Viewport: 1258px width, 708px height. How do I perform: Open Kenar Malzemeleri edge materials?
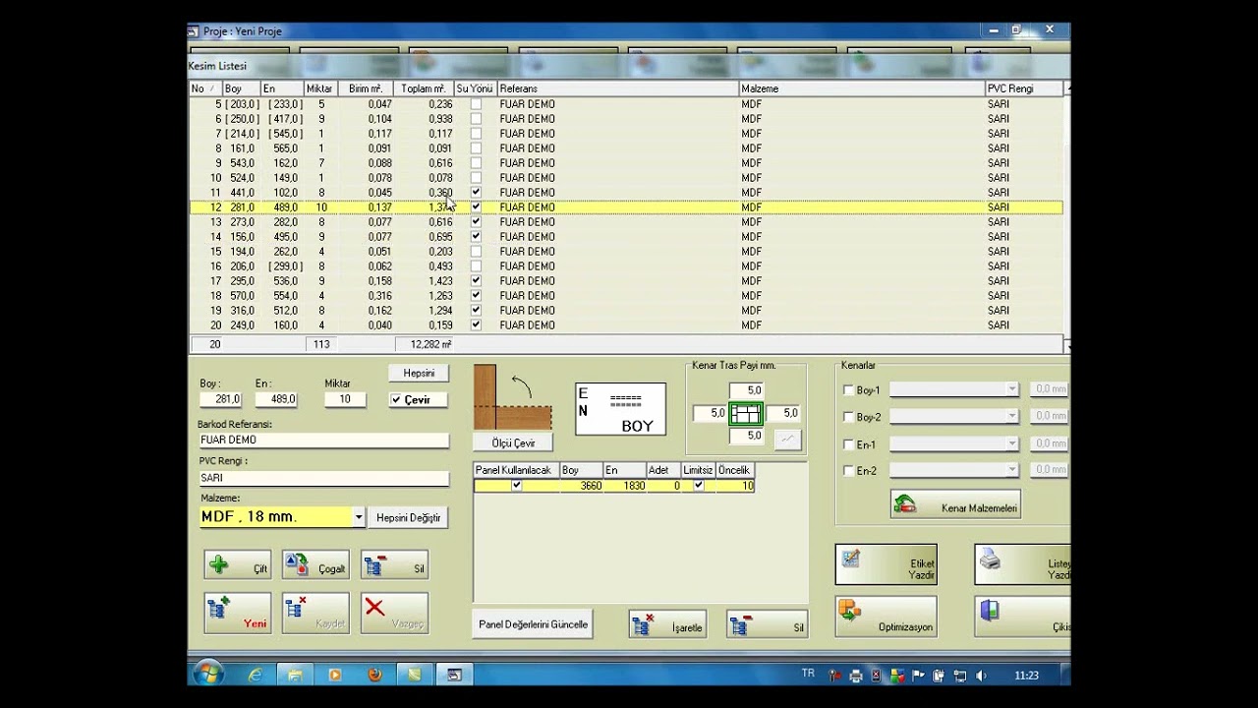coord(955,504)
